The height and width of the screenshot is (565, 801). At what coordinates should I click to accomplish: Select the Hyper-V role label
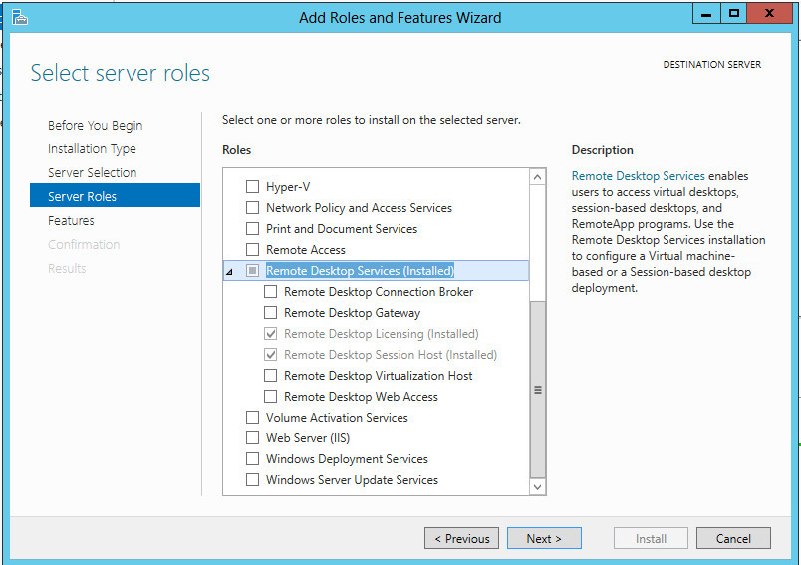pos(288,187)
